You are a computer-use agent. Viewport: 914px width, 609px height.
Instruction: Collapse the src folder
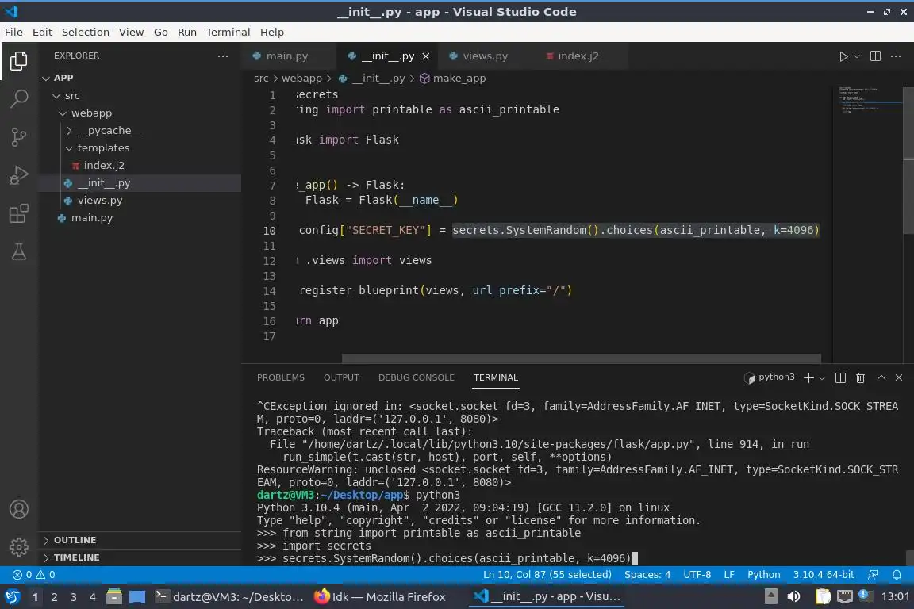coord(140,95)
